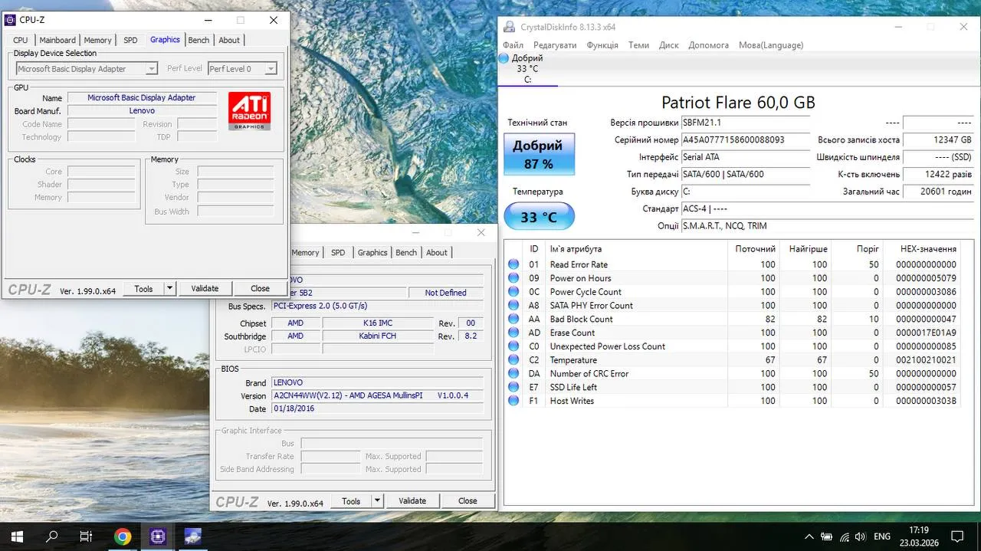Click the status circle for Bad Block Count
This screenshot has width=981, height=551.
pyautogui.click(x=513, y=319)
